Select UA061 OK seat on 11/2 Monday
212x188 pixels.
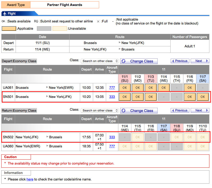point(138,88)
